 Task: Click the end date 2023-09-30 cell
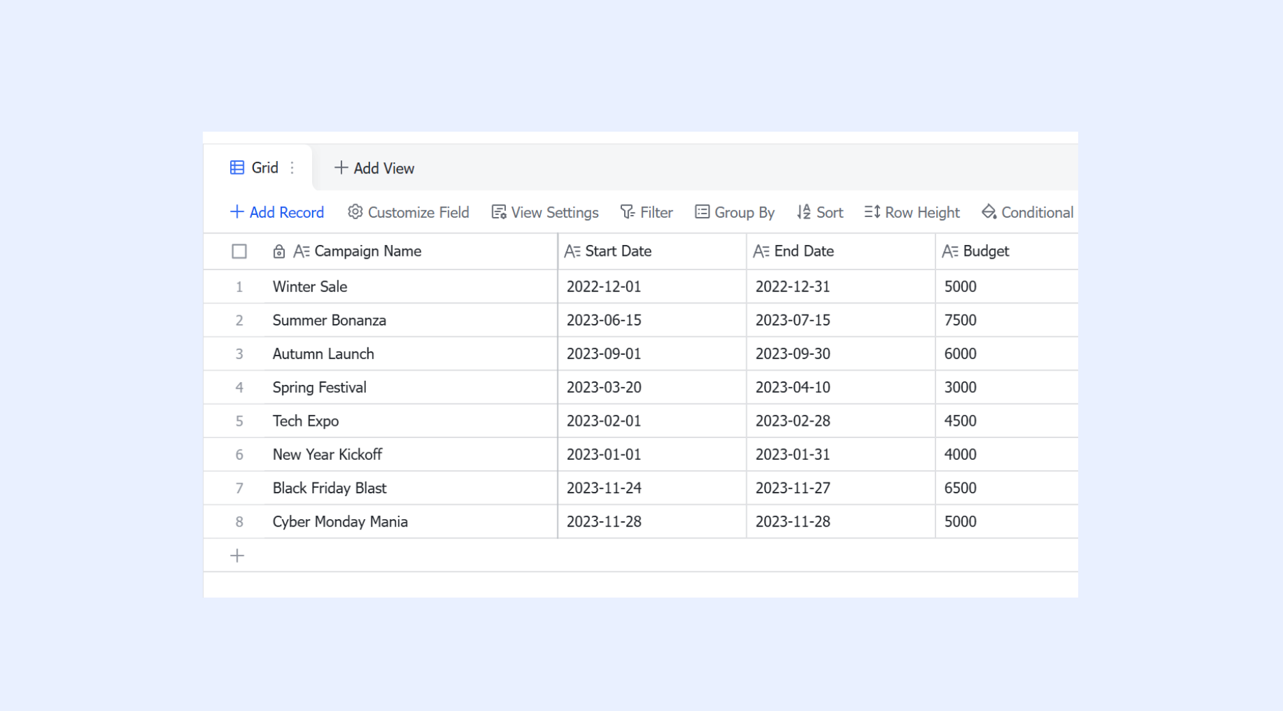click(x=841, y=353)
